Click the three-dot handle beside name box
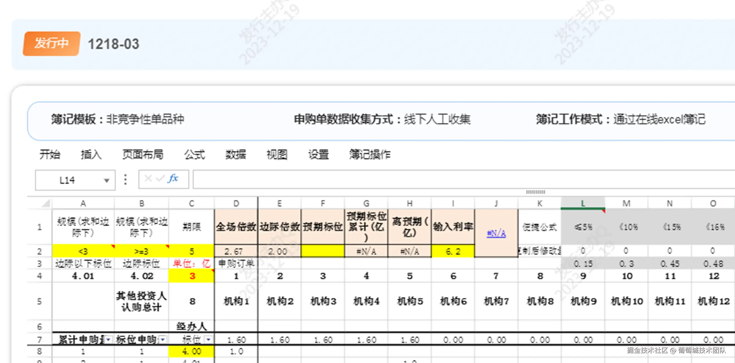 [x=125, y=180]
